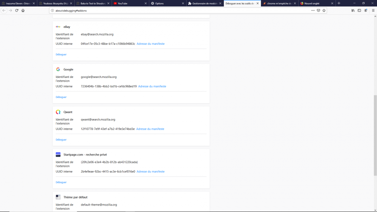Open Qwant's Adresse du manifeste link
377x212 pixels.
click(x=150, y=129)
